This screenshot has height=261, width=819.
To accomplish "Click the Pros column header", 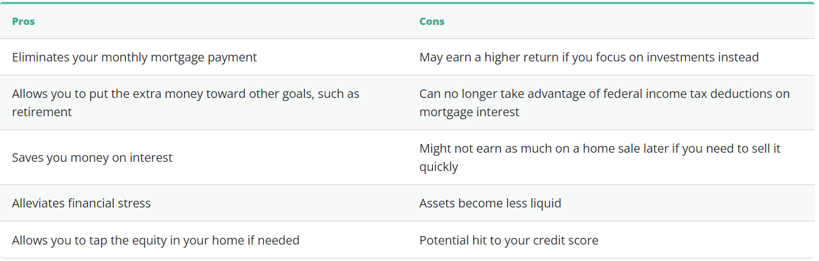I will click(24, 21).
